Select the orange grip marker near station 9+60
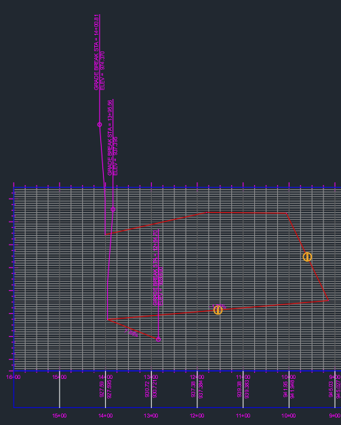This screenshot has height=425, width=341. pos(307,257)
